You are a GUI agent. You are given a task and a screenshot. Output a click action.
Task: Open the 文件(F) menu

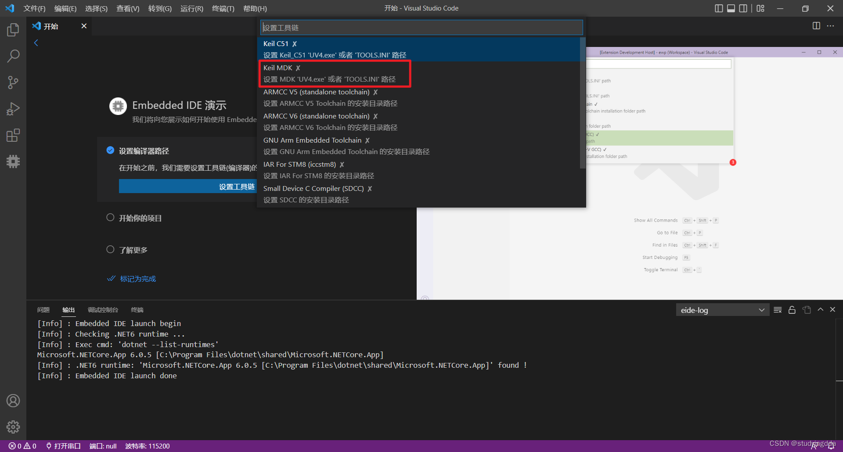[34, 8]
